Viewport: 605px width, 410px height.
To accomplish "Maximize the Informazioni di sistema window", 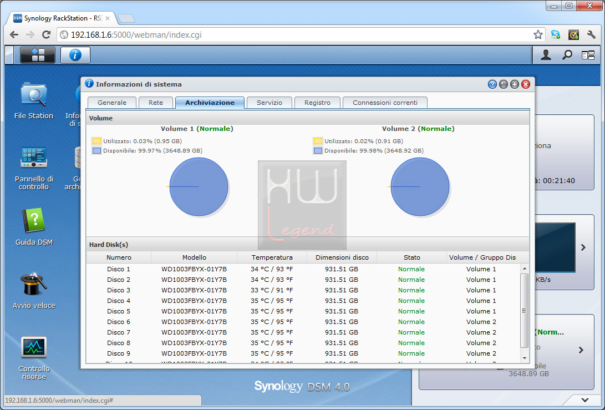I will click(x=514, y=84).
